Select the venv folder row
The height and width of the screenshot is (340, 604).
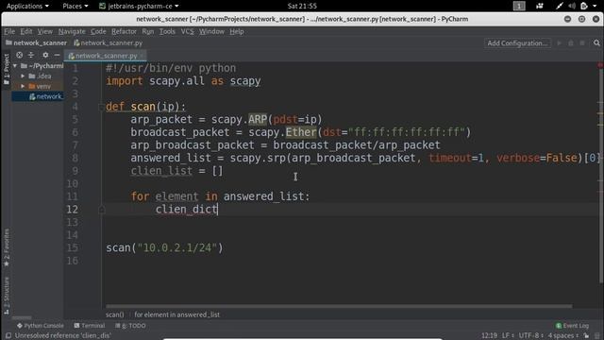[39, 86]
